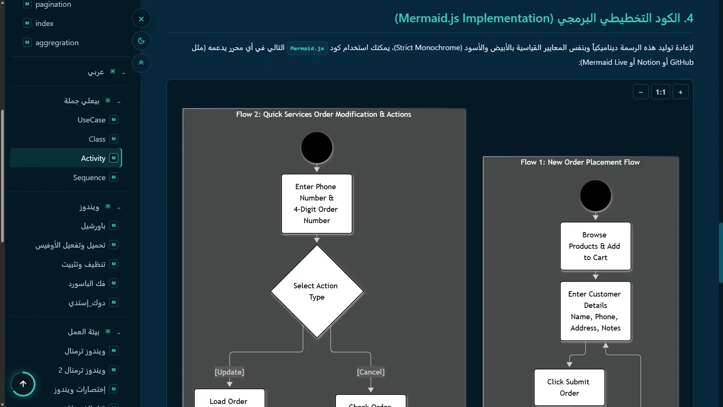
Task: Open the إختصارات ويندوز page
Action: coord(79,389)
